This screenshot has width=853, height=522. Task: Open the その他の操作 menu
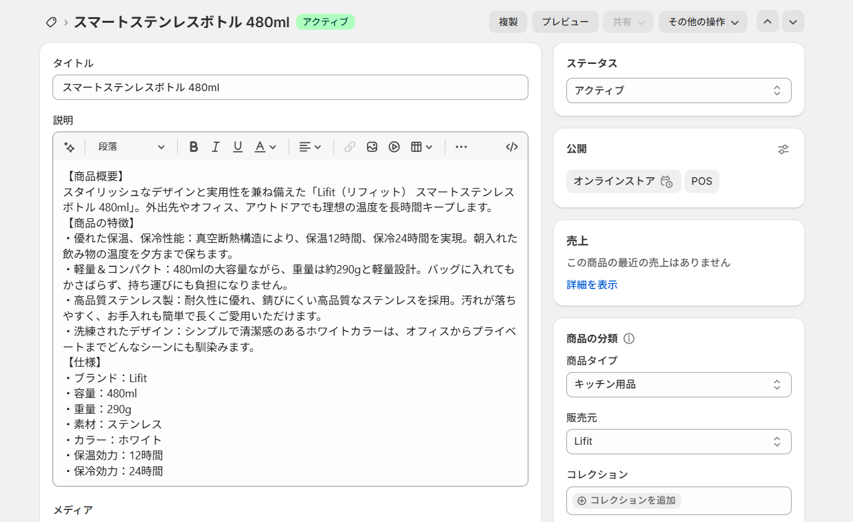[703, 22]
